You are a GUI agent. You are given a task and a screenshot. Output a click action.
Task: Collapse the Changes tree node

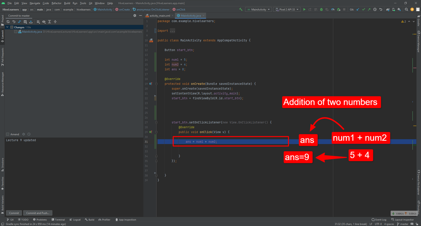7,27
